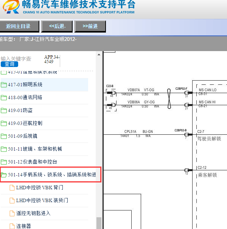Return to main directory with 返回主目录
227x229 pixels.
(x=19, y=26)
